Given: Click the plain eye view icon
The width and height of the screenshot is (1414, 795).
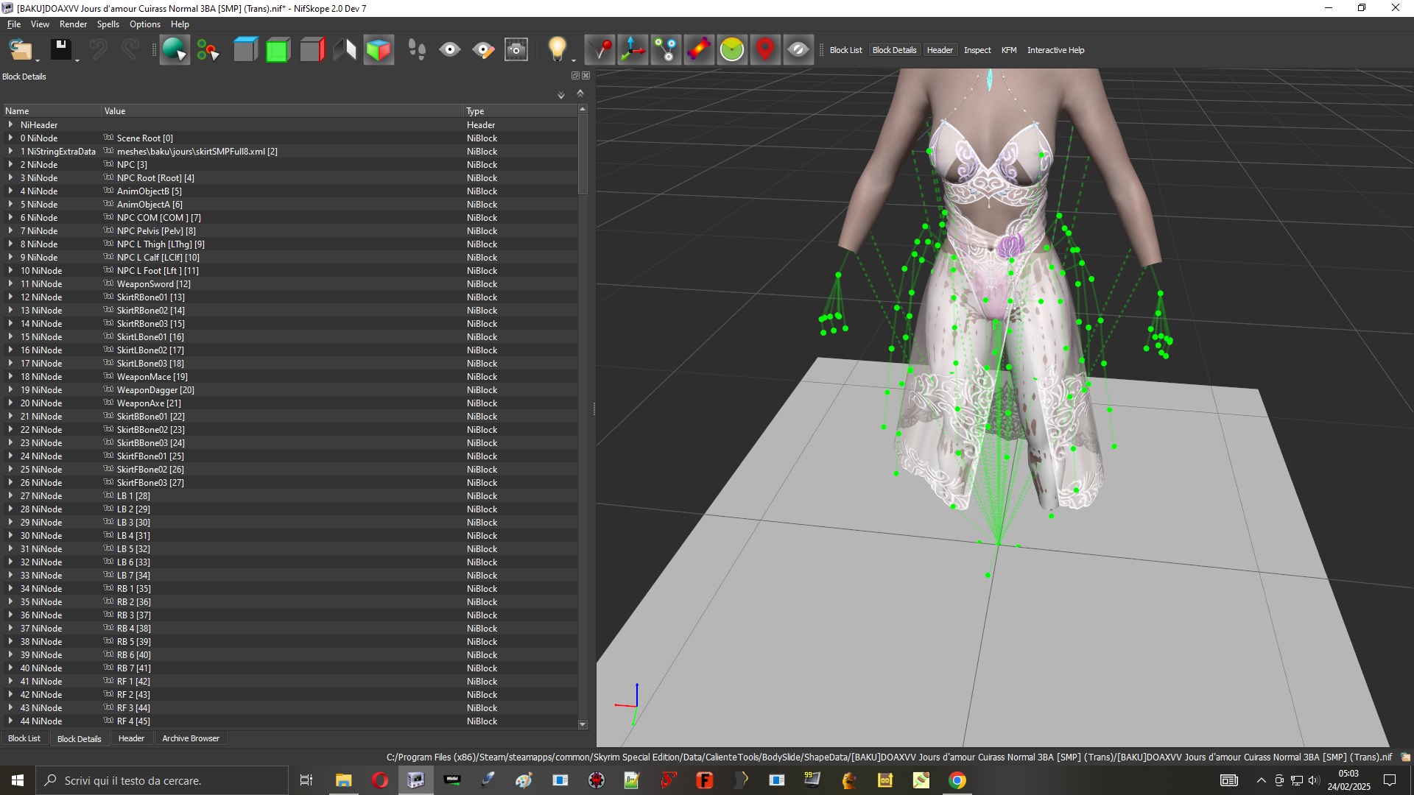Looking at the screenshot, I should (x=450, y=50).
